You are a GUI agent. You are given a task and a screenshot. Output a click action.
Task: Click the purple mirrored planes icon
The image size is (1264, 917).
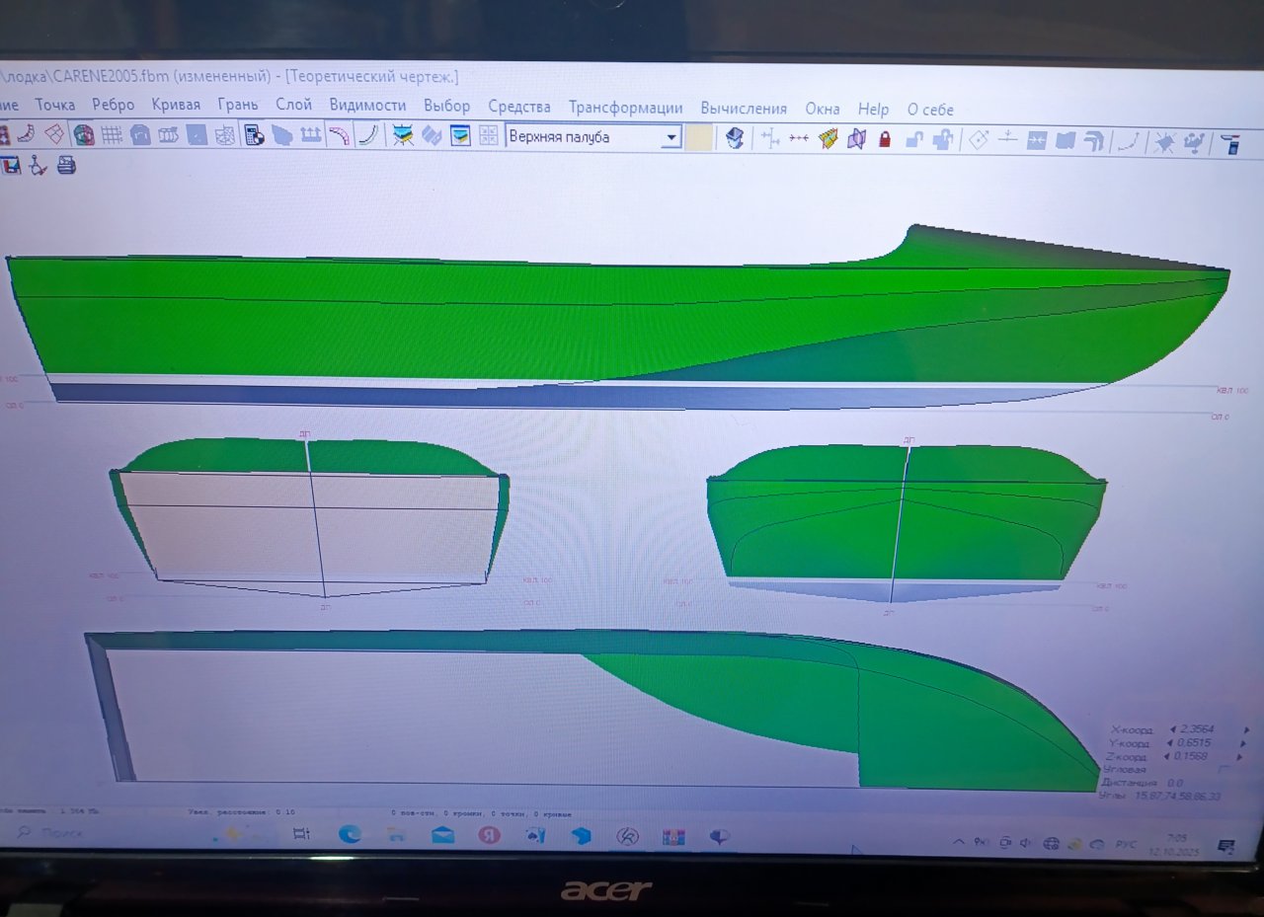(856, 139)
